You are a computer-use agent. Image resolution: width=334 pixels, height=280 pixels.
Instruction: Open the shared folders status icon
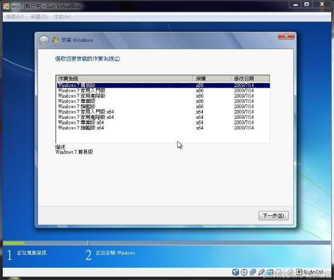270,272
